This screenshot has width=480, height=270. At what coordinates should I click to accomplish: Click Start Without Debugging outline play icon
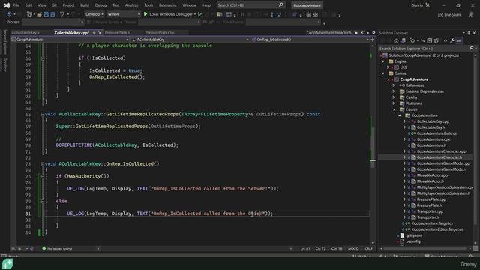(199, 14)
